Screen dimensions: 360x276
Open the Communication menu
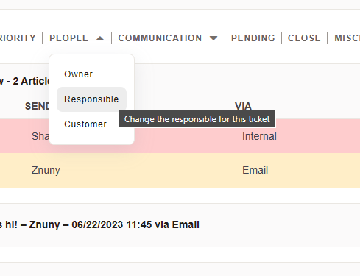(160, 38)
